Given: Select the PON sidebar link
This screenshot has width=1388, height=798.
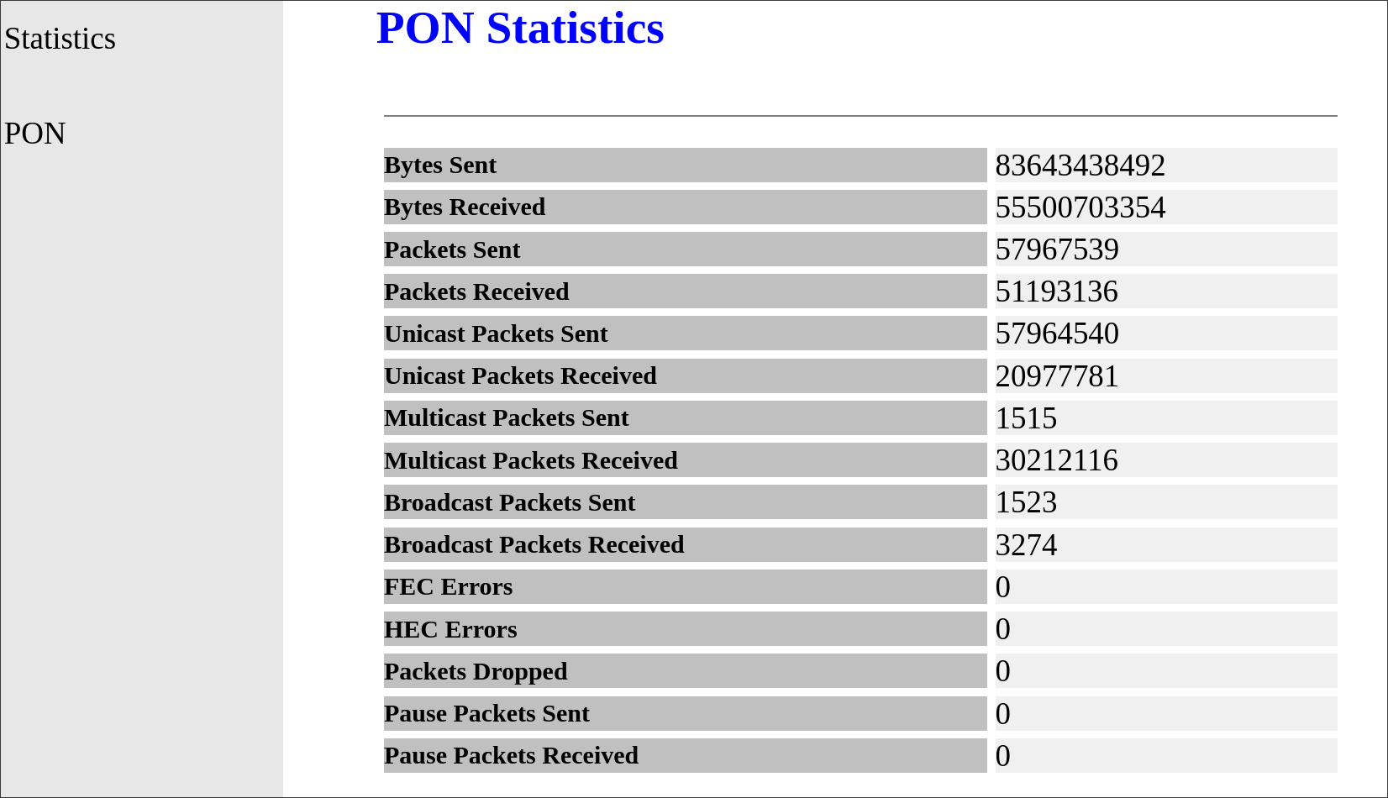Looking at the screenshot, I should [x=34, y=134].
